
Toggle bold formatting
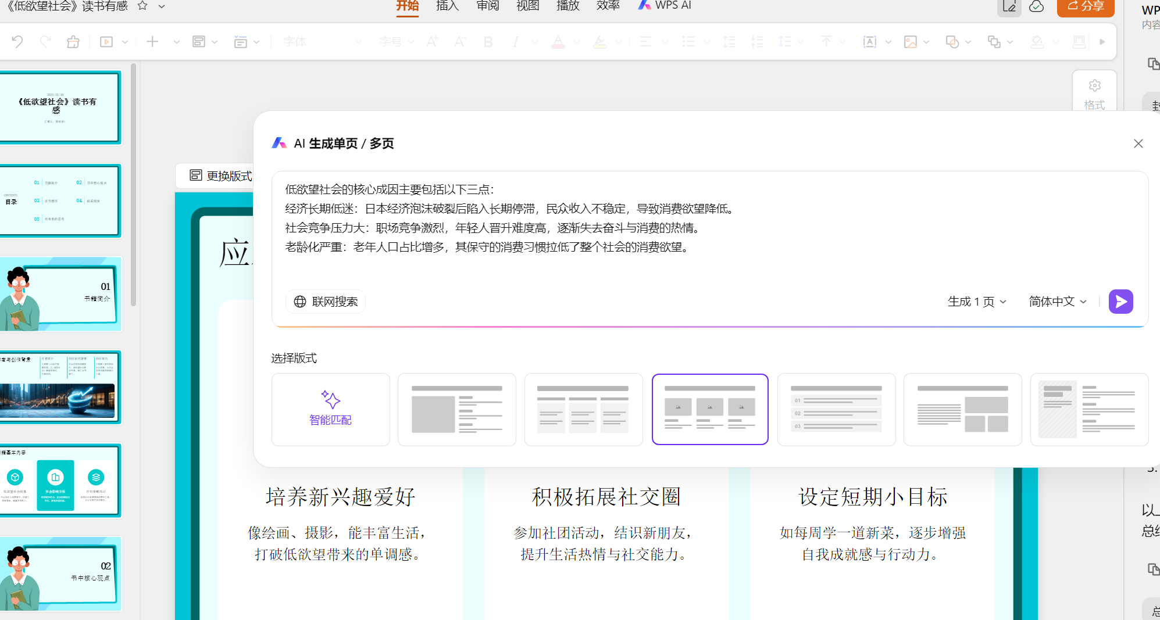pyautogui.click(x=488, y=42)
